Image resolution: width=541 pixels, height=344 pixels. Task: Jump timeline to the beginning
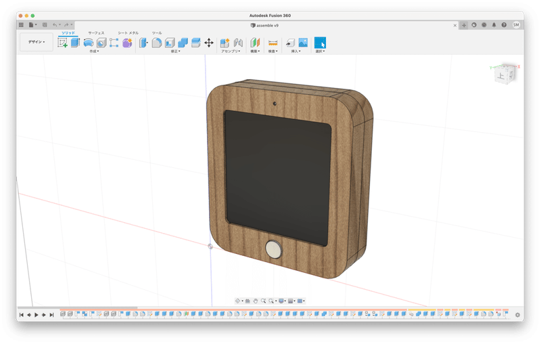pos(22,315)
